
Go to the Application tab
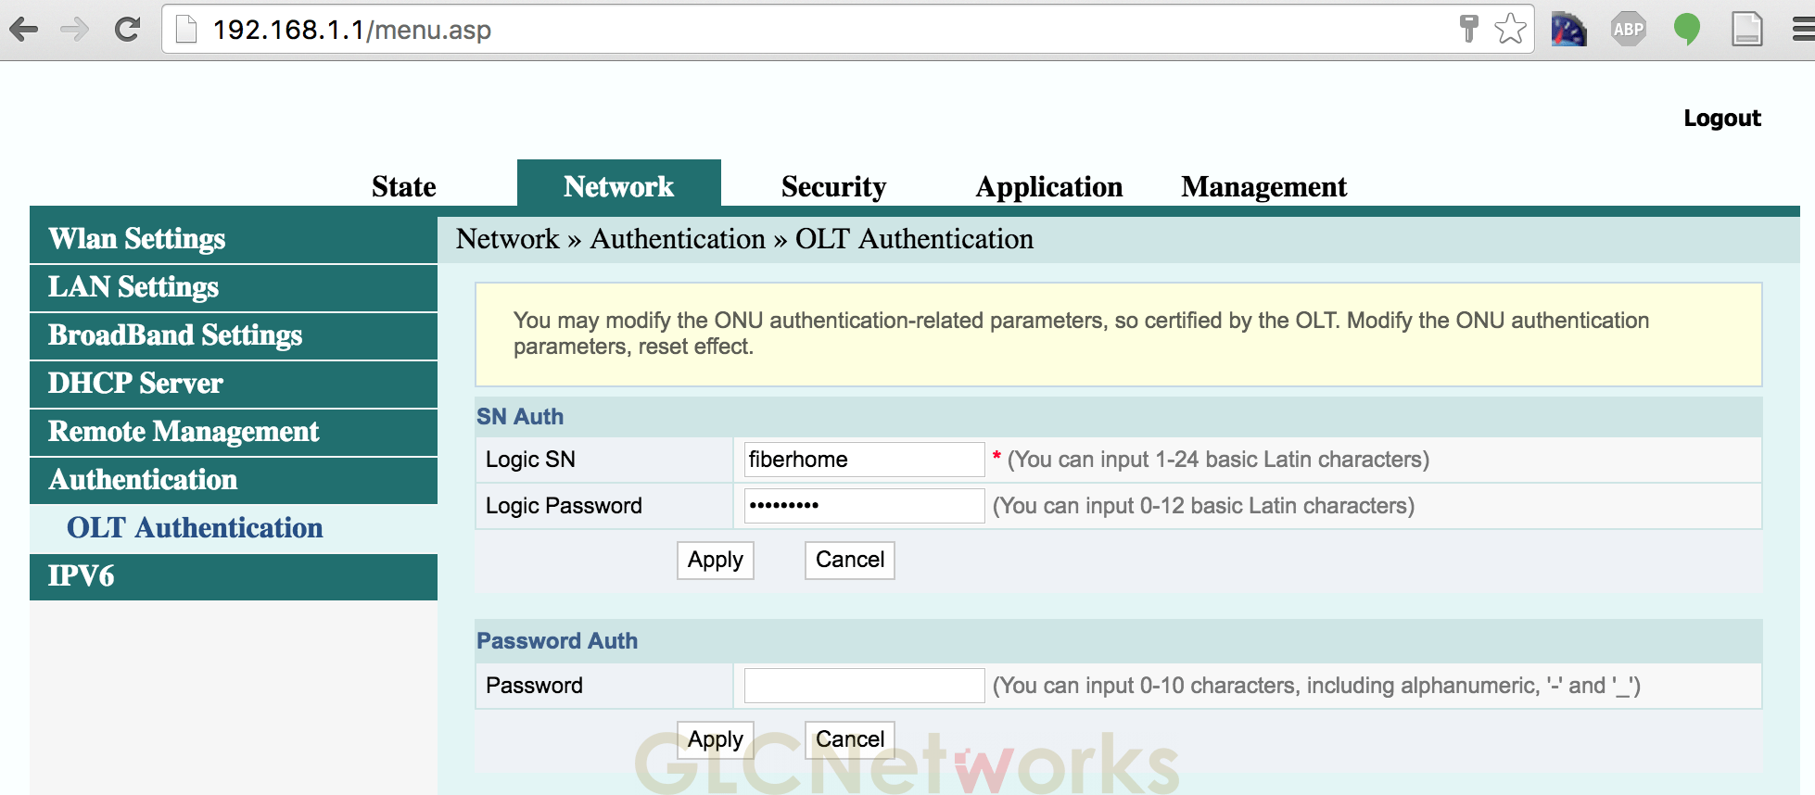[1048, 186]
